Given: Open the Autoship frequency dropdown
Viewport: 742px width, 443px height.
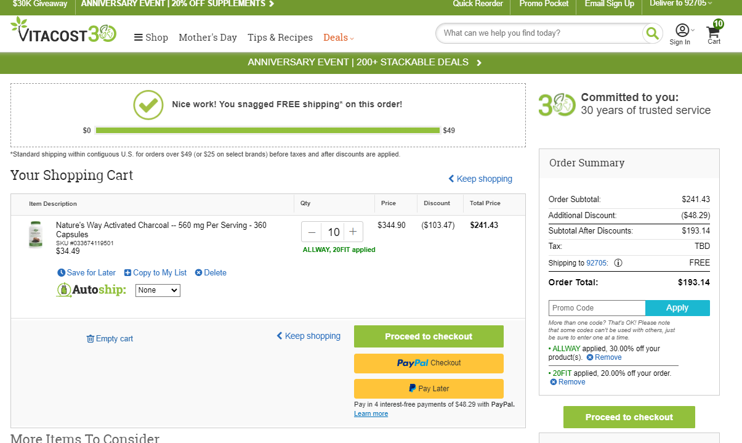Looking at the screenshot, I should (x=158, y=290).
